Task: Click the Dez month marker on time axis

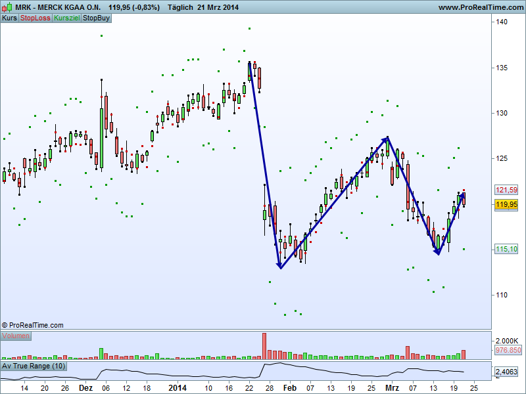Action: [x=85, y=388]
